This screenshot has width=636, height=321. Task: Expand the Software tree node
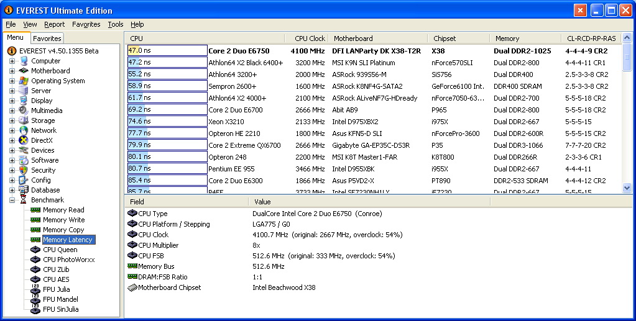click(x=12, y=160)
